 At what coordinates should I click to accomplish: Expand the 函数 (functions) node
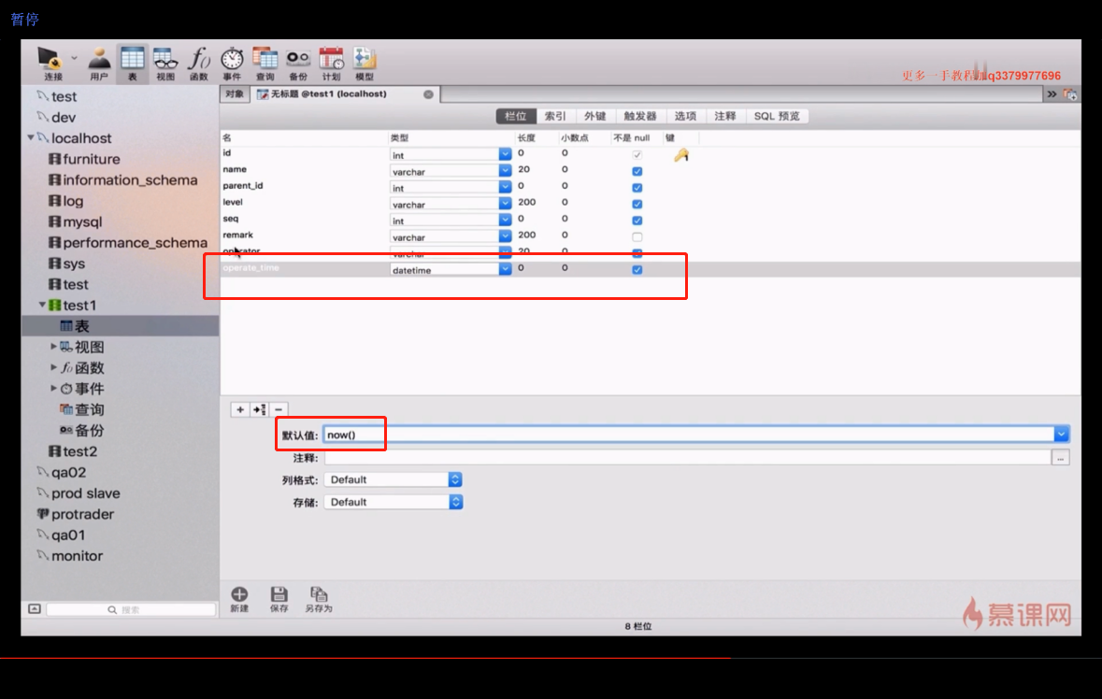point(53,367)
